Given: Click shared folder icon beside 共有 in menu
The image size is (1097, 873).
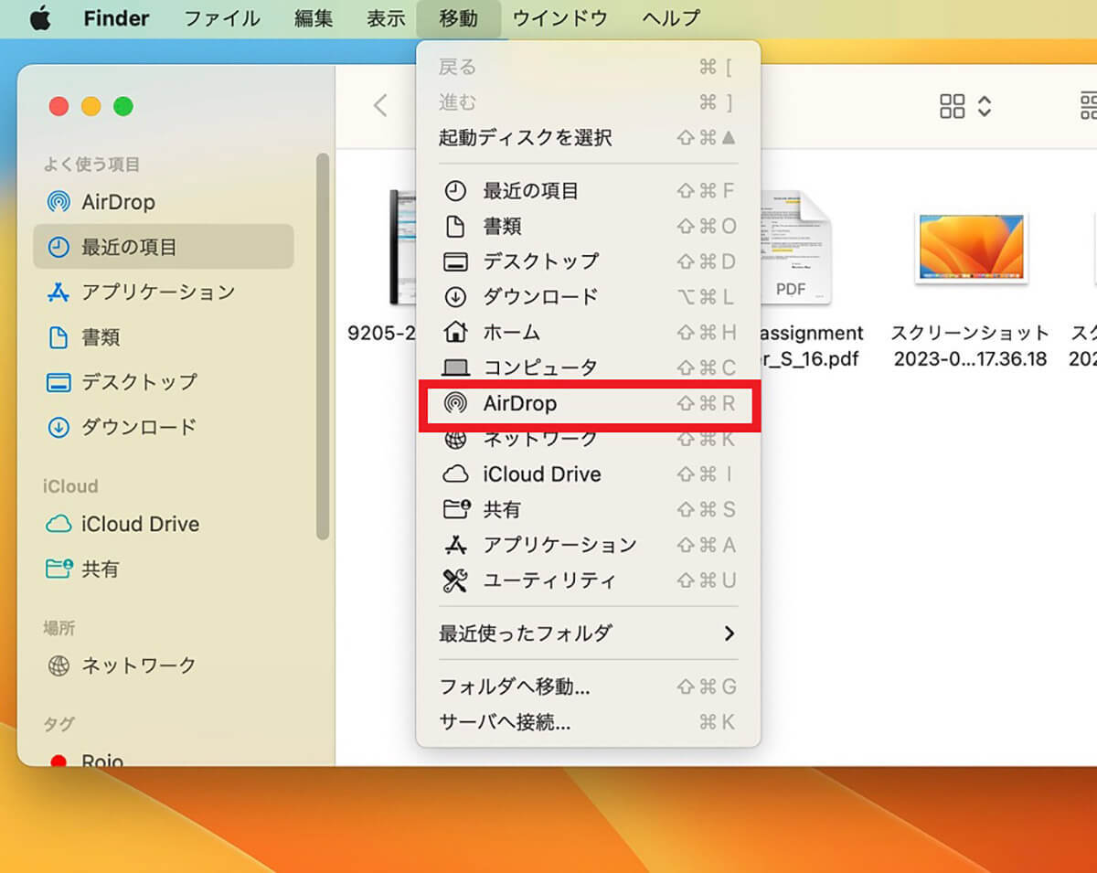Looking at the screenshot, I should click(x=455, y=509).
